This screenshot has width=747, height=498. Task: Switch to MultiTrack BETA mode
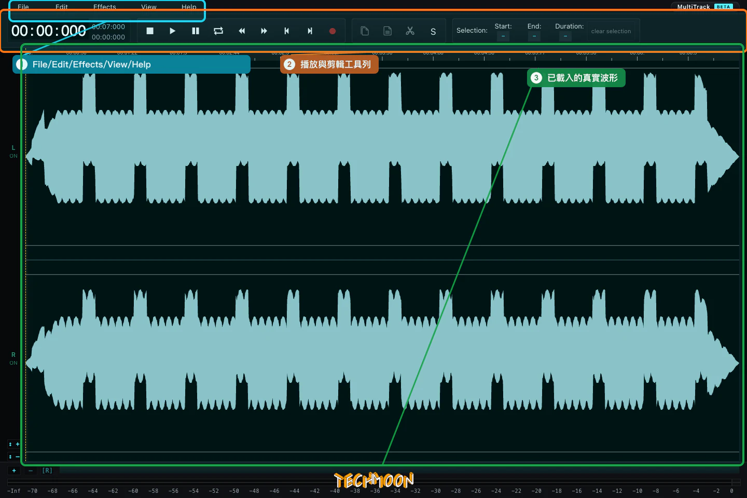(x=704, y=7)
